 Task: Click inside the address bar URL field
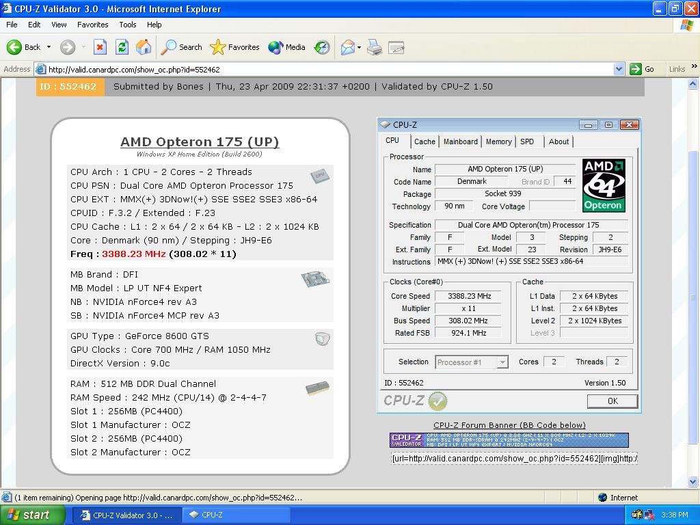[329, 69]
